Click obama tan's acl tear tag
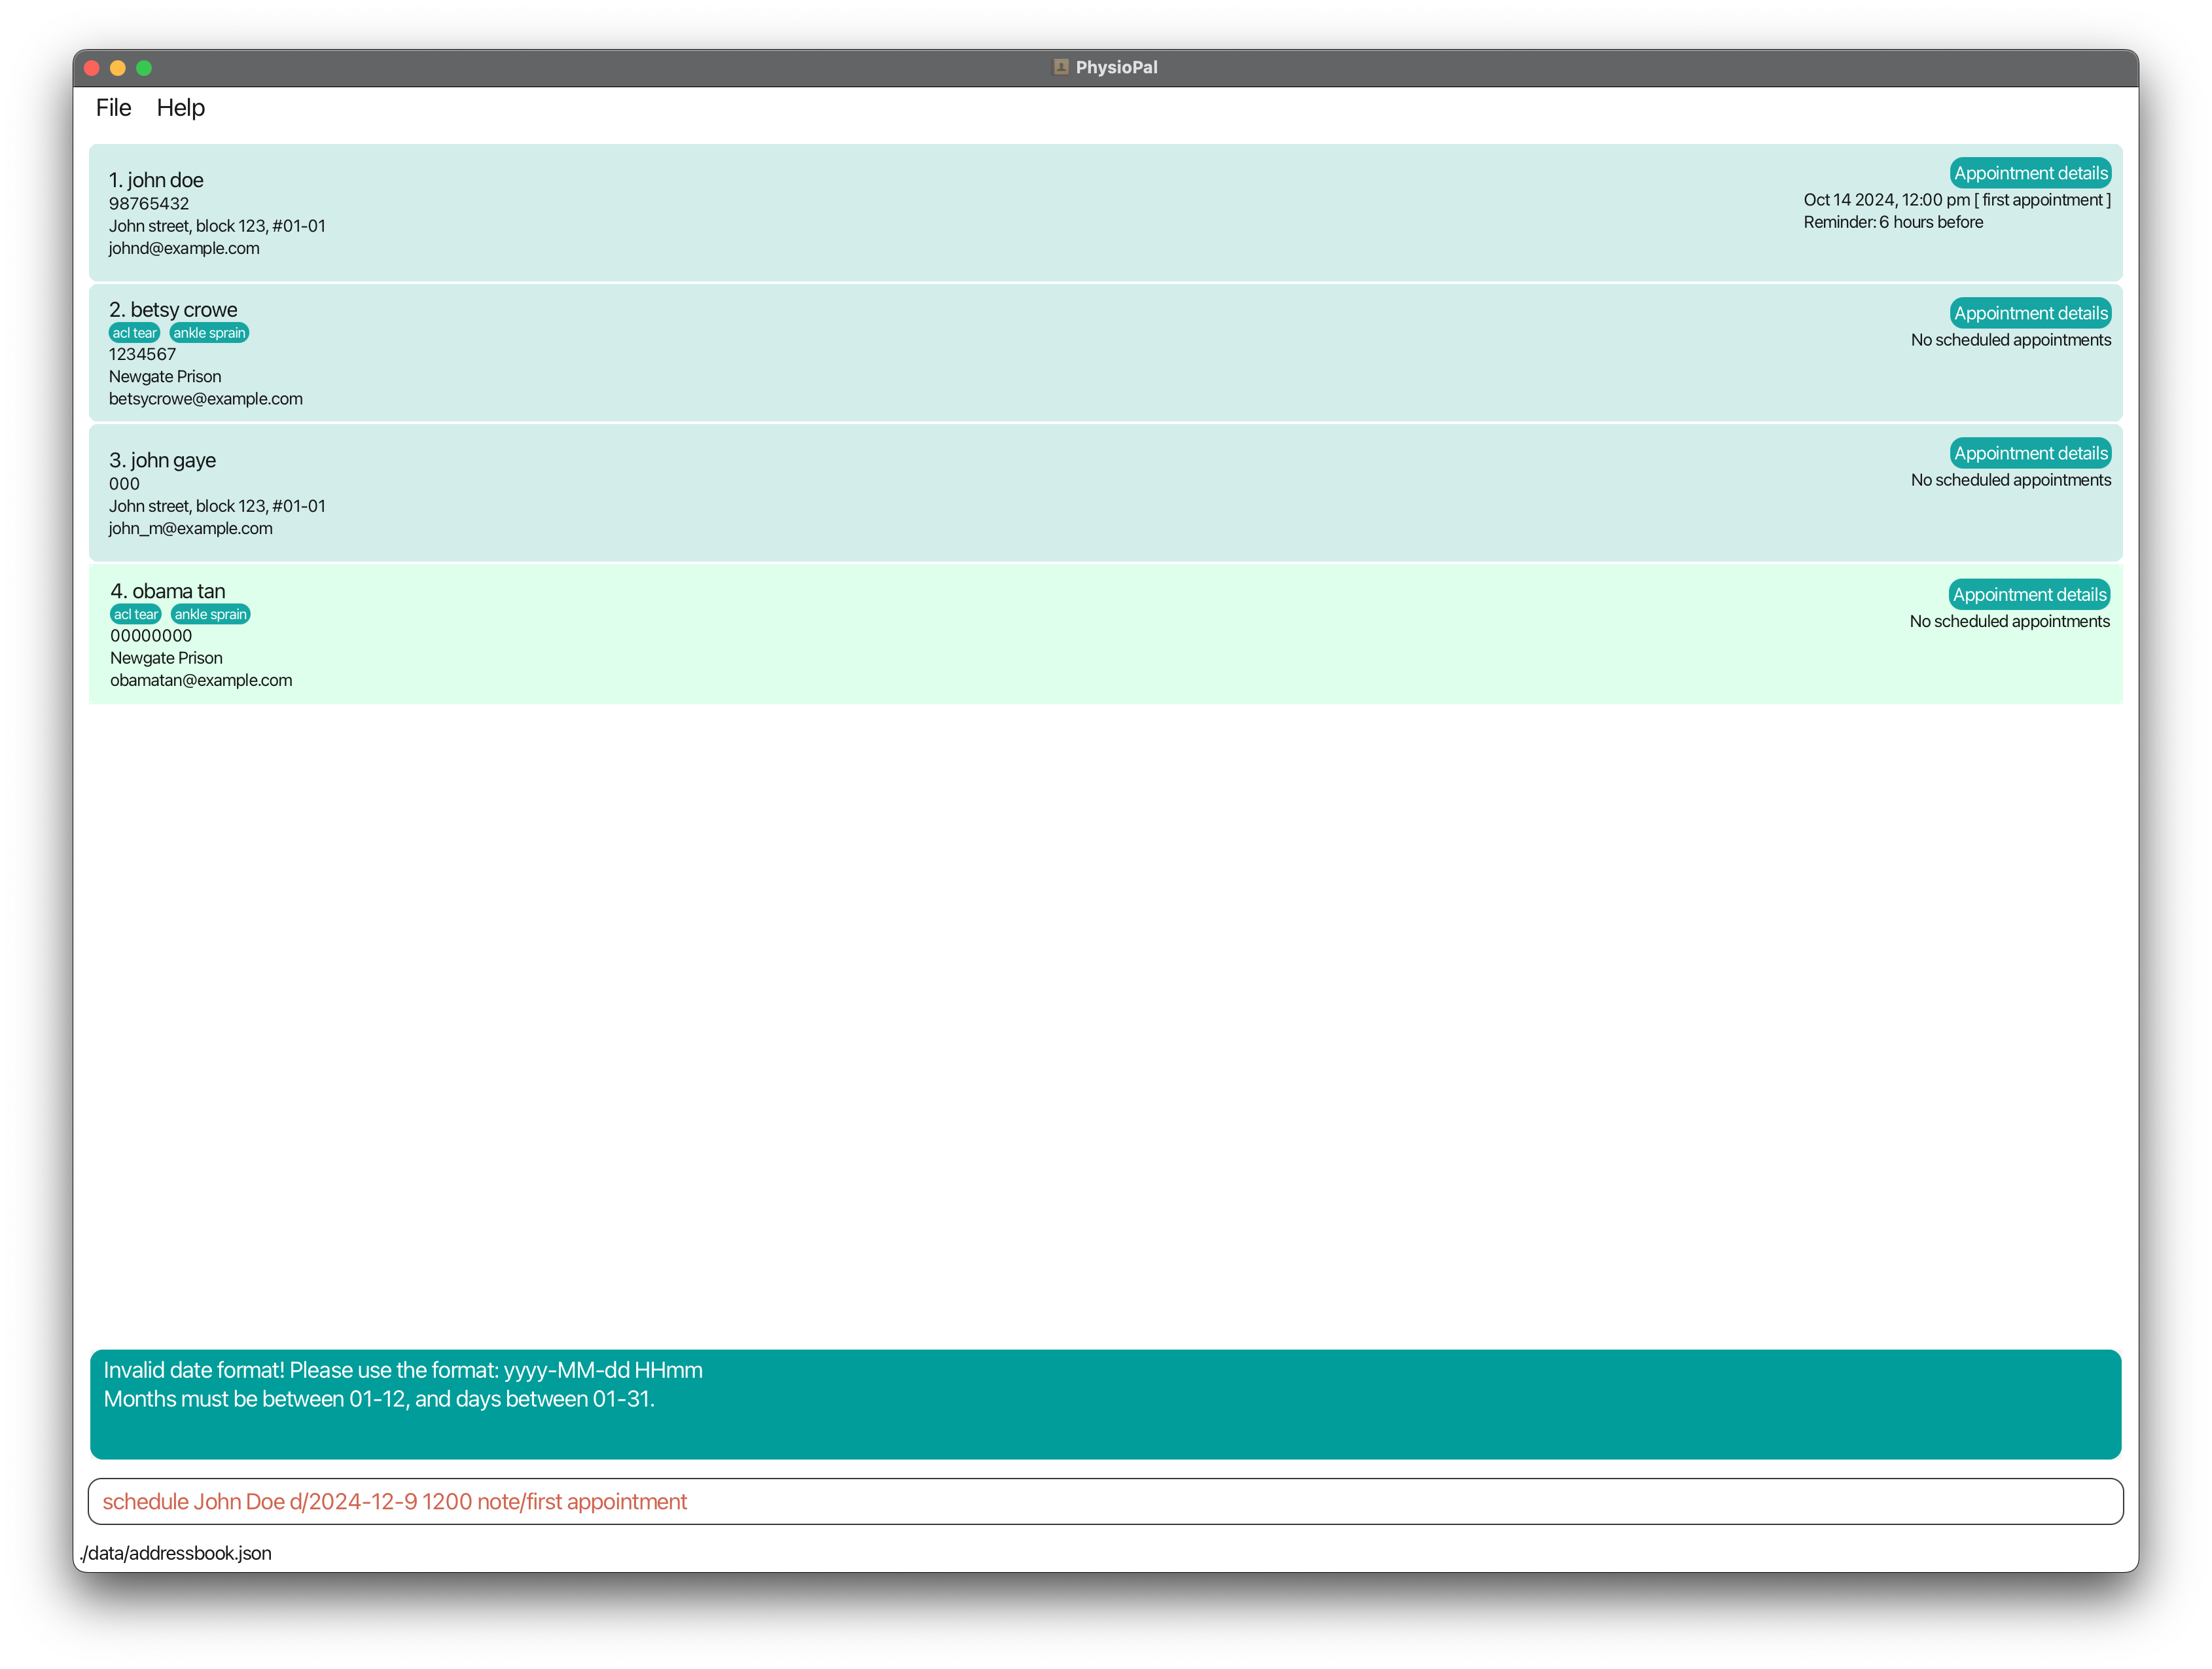Screen dimensions: 2212x1669 point(136,614)
